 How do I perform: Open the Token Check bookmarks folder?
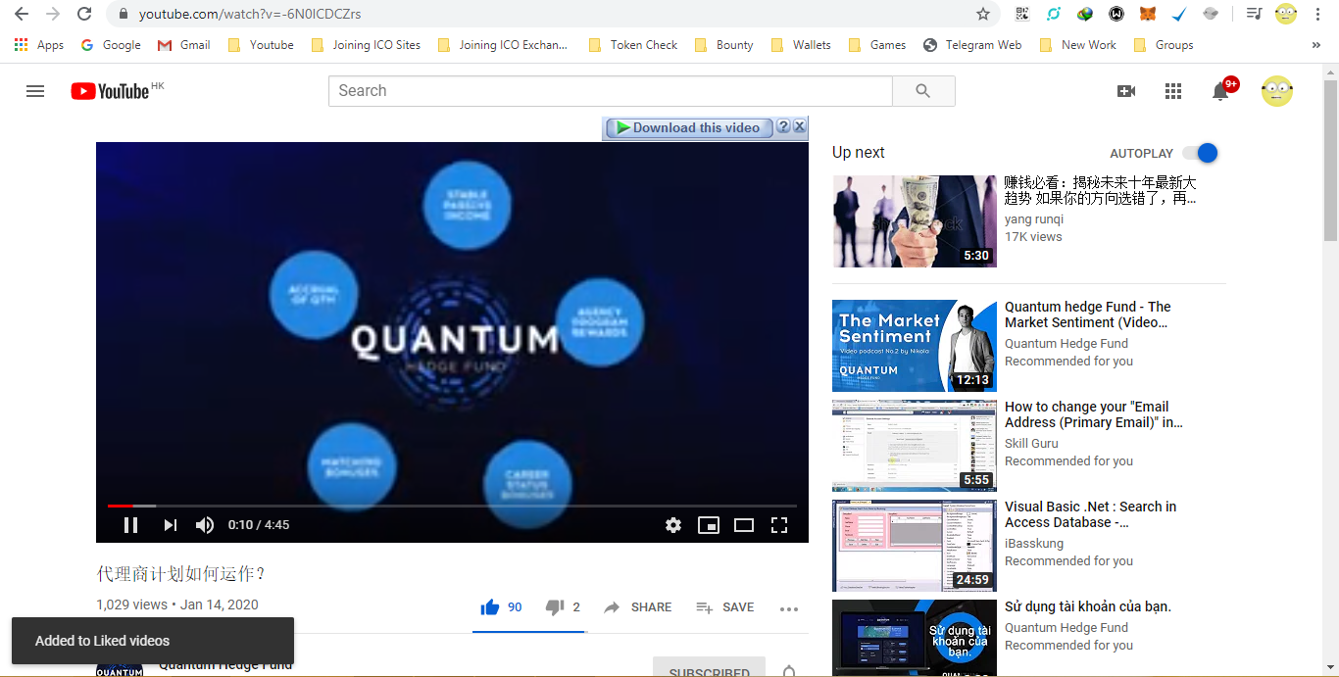pyautogui.click(x=633, y=45)
